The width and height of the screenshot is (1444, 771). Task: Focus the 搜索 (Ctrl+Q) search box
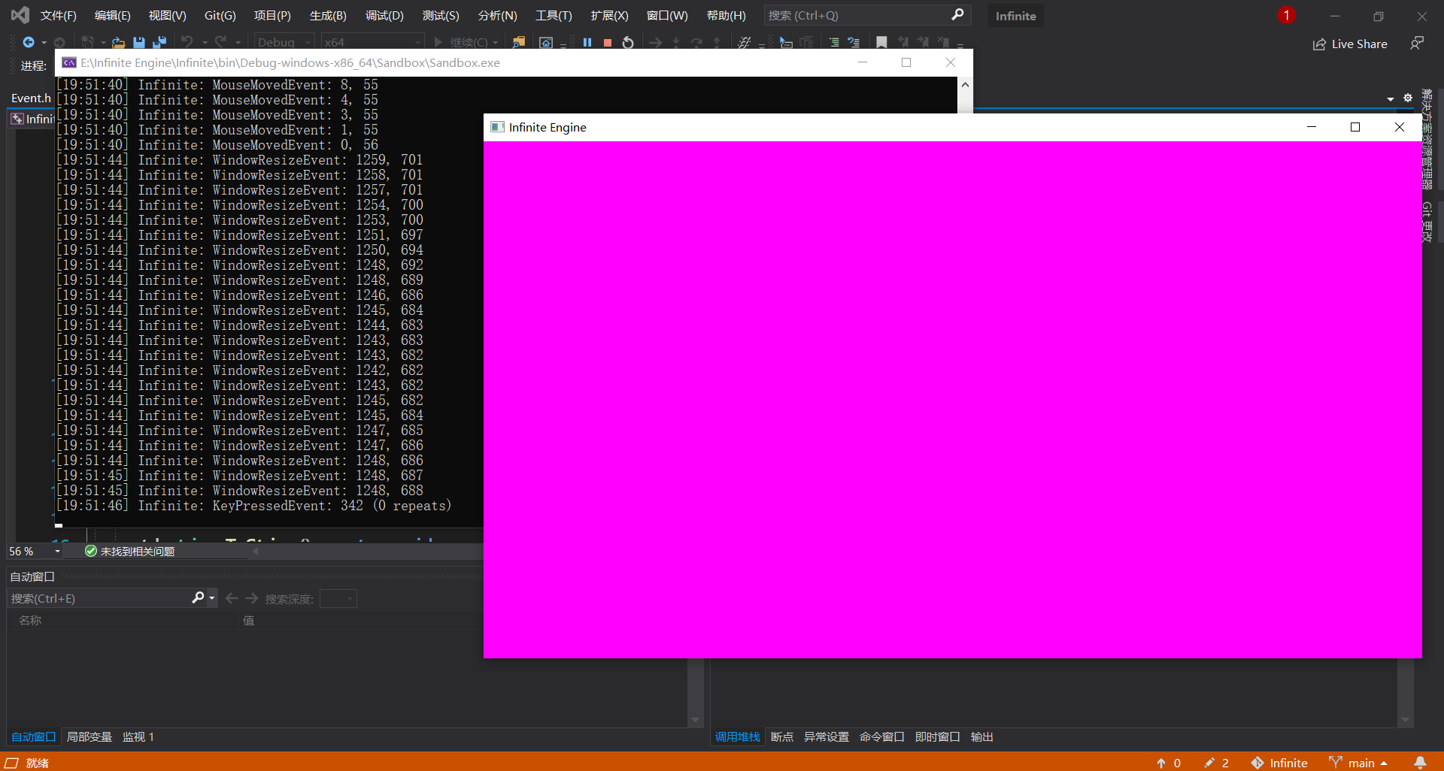pos(867,15)
